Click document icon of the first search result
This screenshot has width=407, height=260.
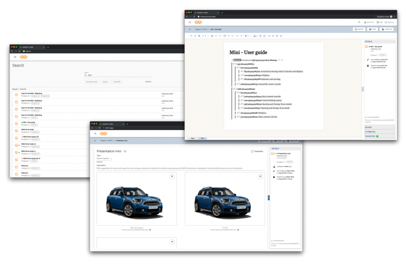pos(16,95)
